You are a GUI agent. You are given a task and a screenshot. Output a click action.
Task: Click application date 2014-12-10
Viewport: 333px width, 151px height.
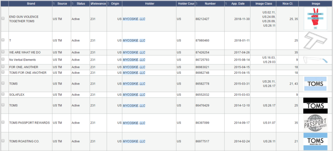click(x=242, y=105)
